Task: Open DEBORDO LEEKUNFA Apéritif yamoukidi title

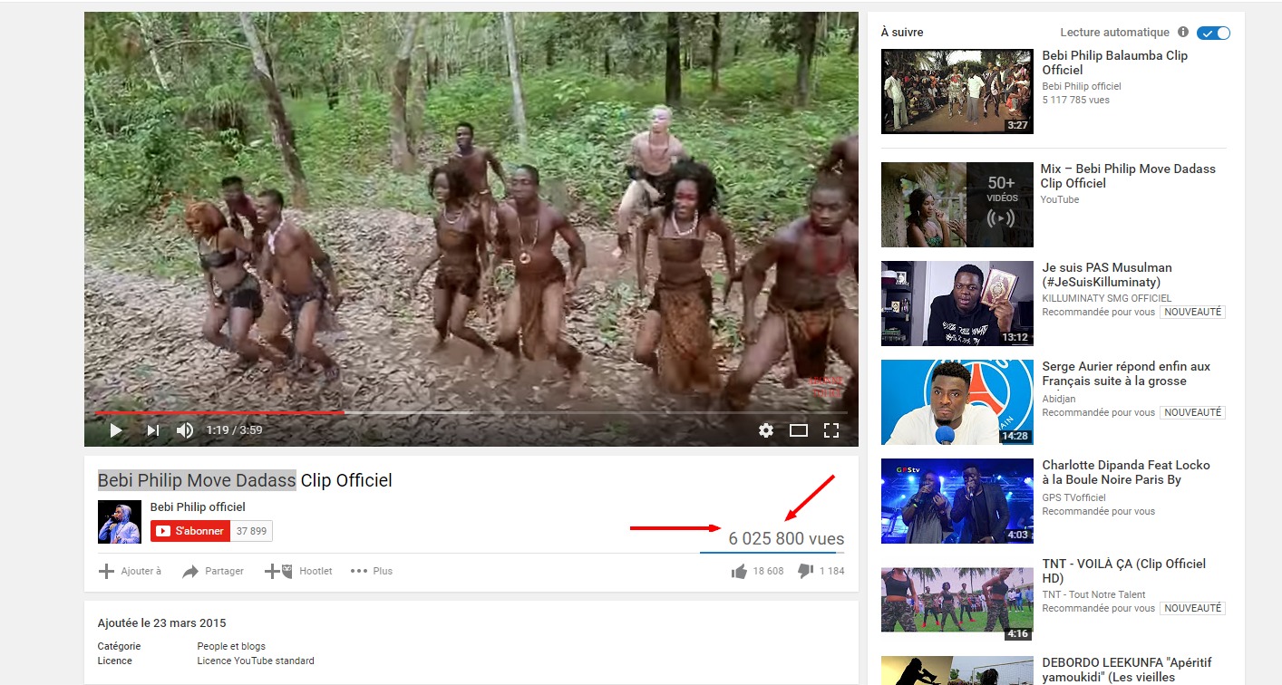Action: (1127, 670)
